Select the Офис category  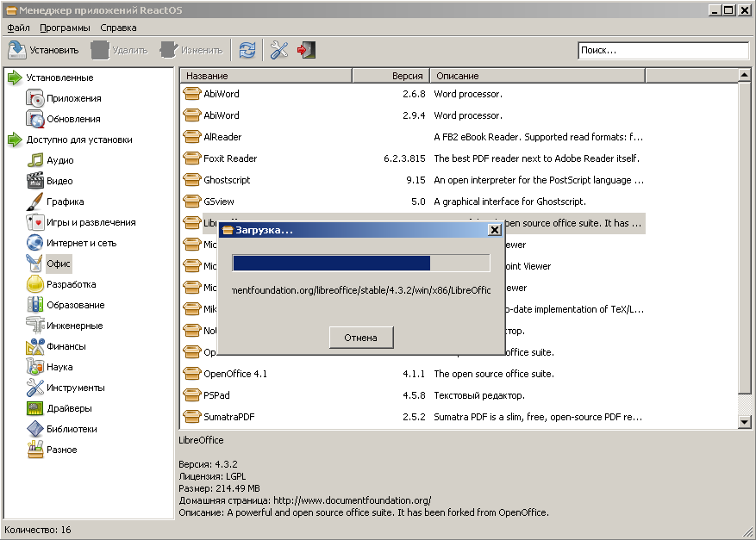point(48,264)
